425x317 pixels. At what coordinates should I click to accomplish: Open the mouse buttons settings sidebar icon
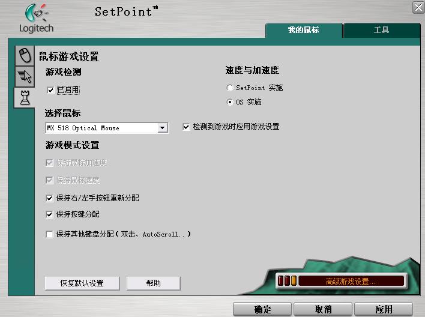tap(24, 56)
